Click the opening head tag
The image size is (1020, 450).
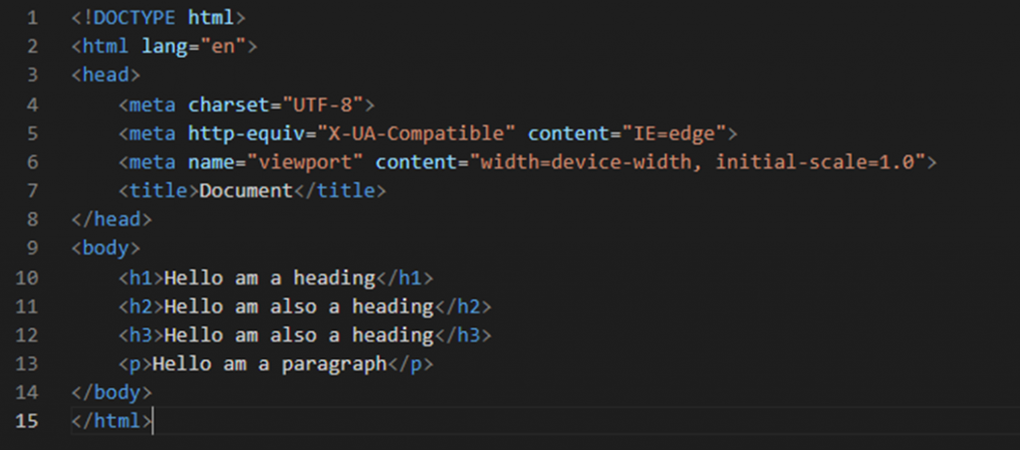coord(106,75)
